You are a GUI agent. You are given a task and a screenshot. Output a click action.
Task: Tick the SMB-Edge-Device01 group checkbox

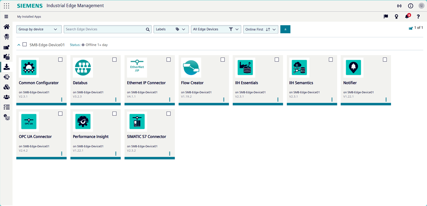tap(25, 45)
